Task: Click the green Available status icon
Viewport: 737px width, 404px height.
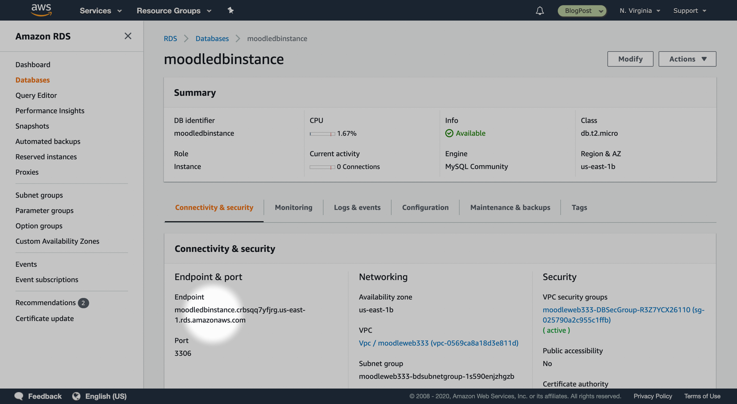Action: click(x=449, y=133)
